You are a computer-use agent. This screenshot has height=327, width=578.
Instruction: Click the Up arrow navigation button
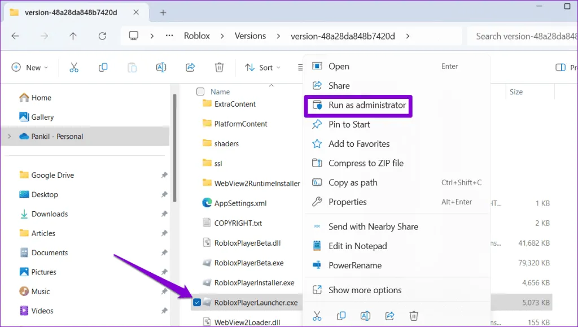[x=73, y=36]
